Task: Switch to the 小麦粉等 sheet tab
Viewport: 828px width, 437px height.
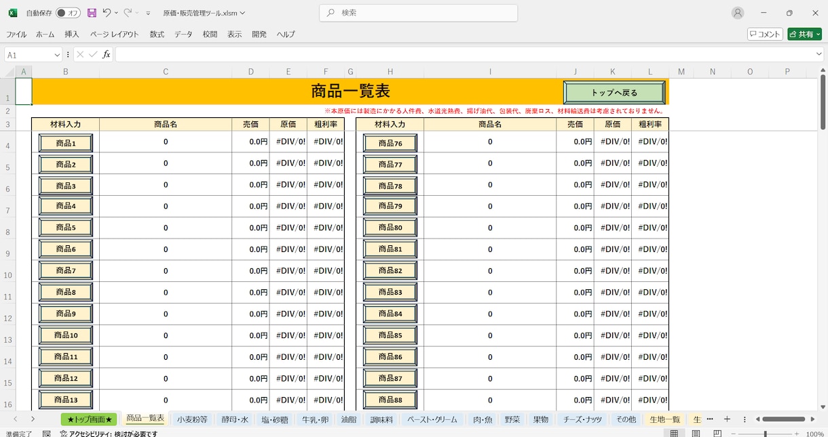Action: (192, 419)
